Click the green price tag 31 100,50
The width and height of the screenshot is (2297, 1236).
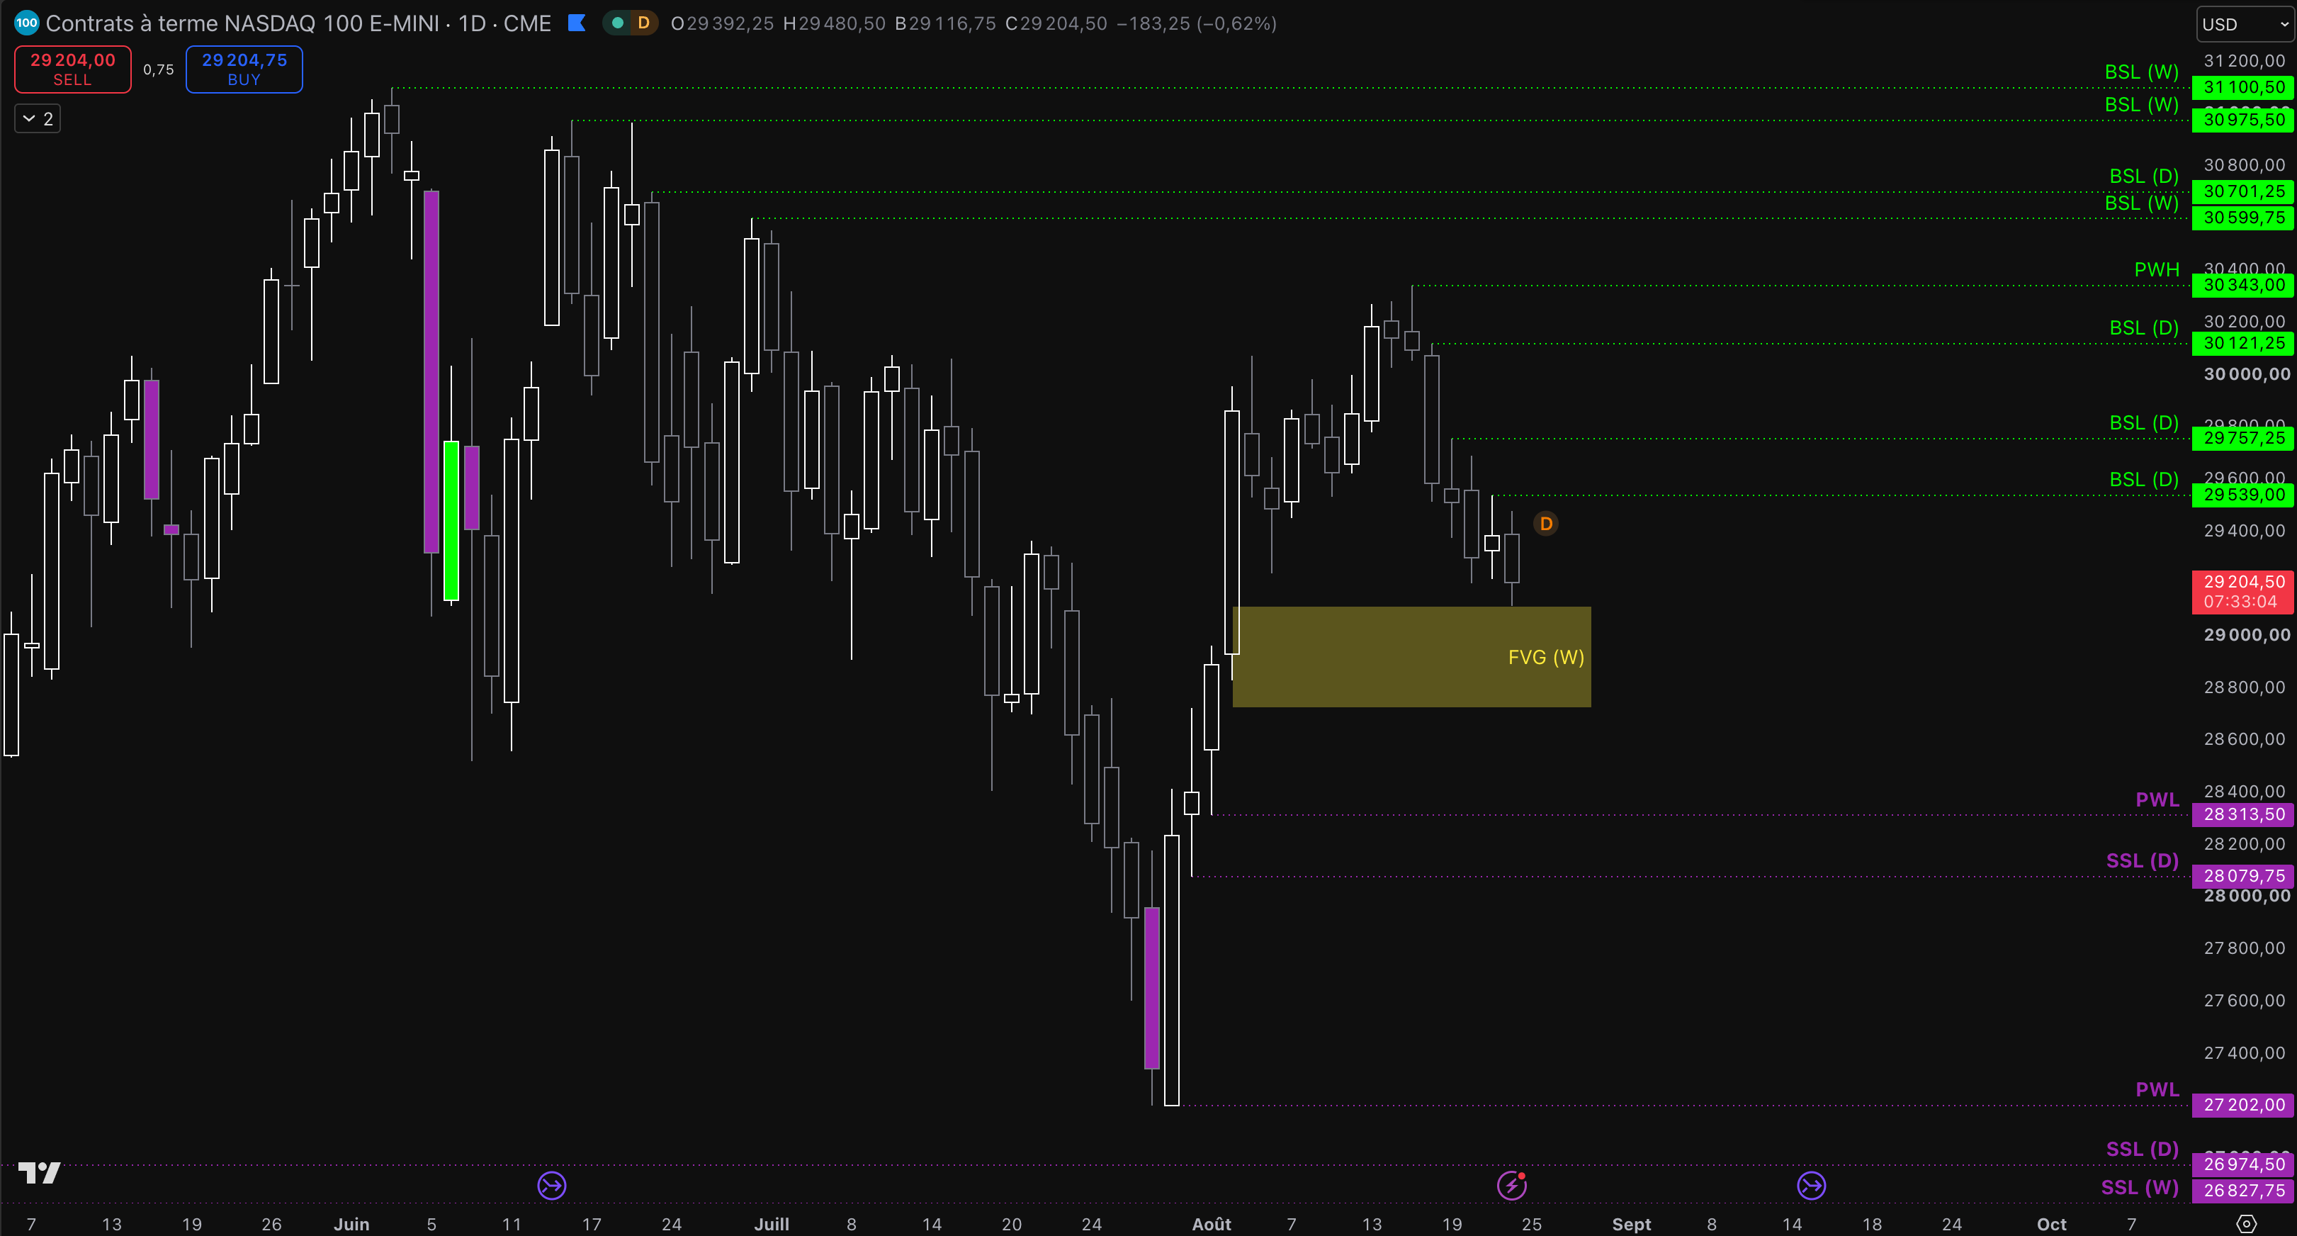pyautogui.click(x=2242, y=87)
